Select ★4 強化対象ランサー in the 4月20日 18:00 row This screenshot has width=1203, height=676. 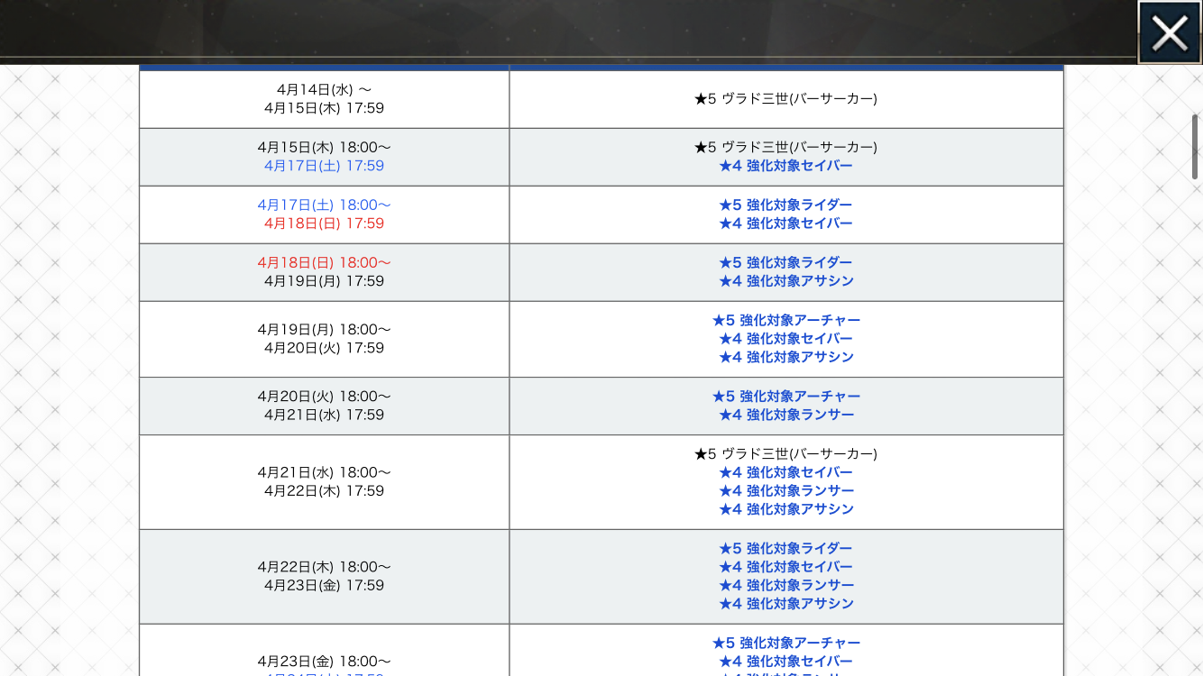pos(785,415)
